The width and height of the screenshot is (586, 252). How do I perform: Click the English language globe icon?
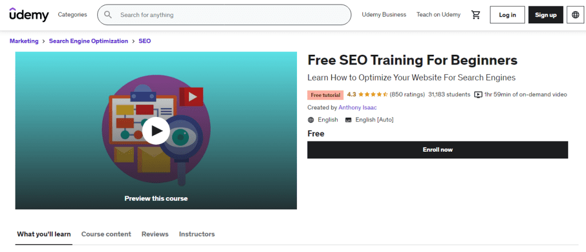point(311,120)
